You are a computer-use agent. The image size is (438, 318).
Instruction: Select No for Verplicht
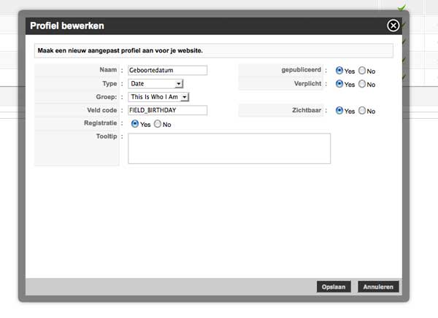362,83
